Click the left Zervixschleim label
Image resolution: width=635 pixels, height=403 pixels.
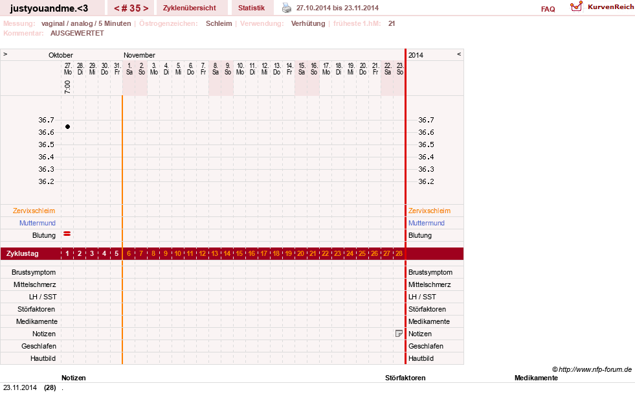tap(34, 211)
